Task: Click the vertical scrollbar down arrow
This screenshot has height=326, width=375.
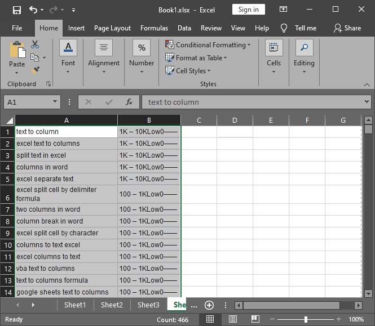Action: 368,293
